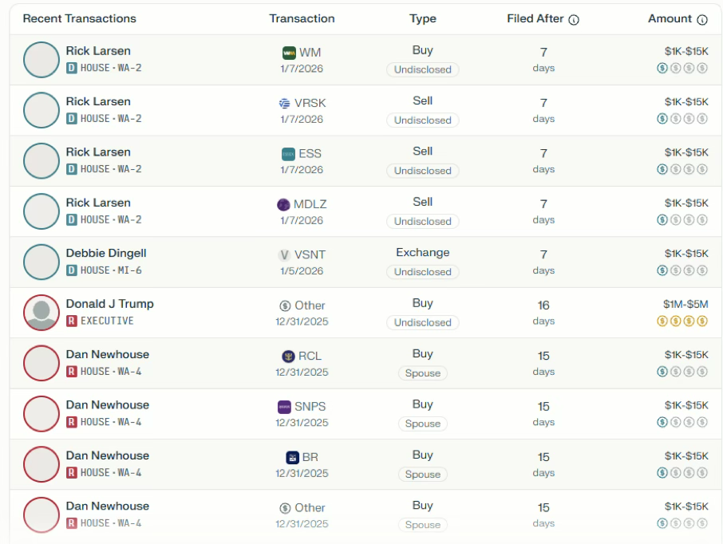This screenshot has height=544, width=723.
Task: Click the Republican party badge beside EXECUTIVE
Action: (x=72, y=321)
